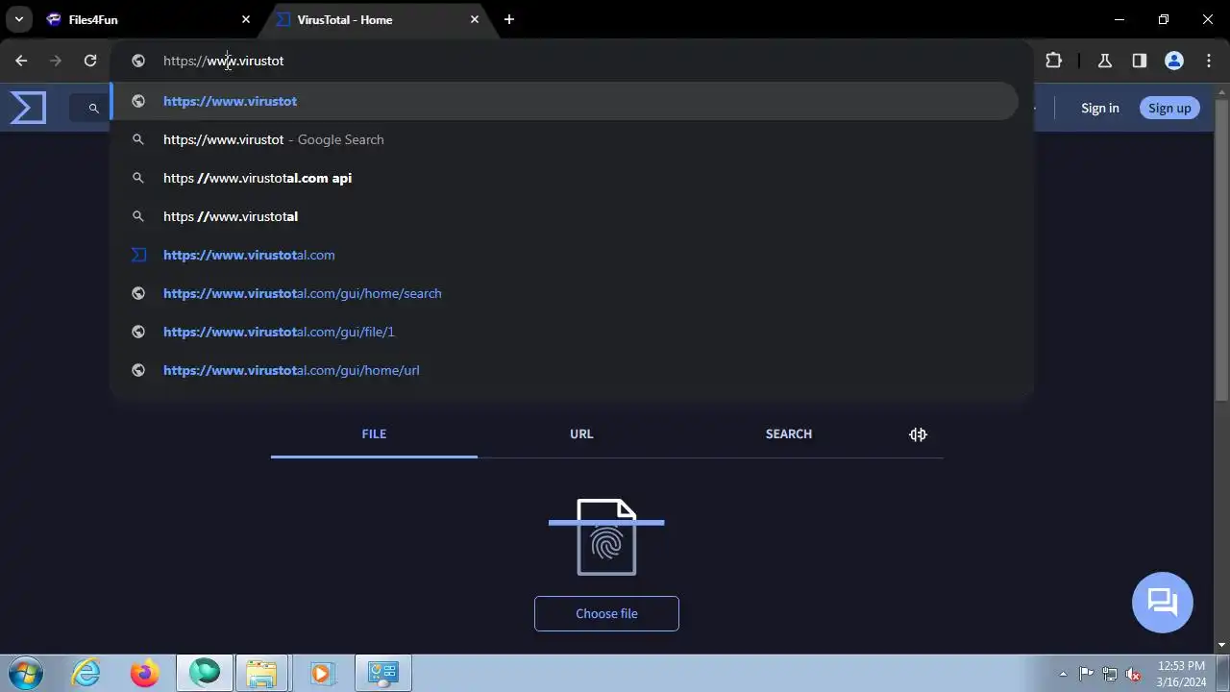Viewport: 1230px width, 692px height.
Task: Open Windows Media Player from taskbar
Action: pyautogui.click(x=321, y=673)
